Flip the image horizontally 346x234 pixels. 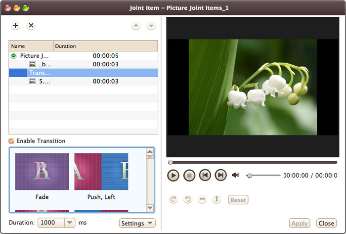(202, 199)
